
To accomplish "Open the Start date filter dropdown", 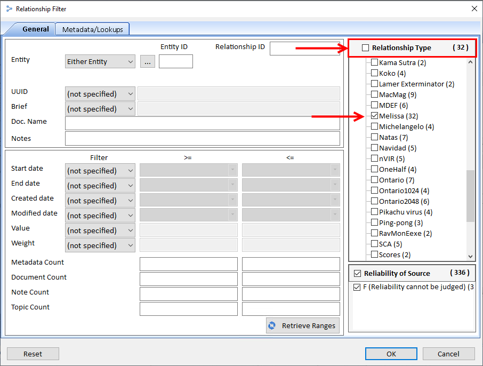I will 100,171.
